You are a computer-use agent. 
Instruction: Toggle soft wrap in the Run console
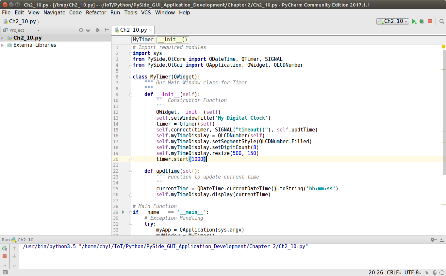click(x=14, y=266)
